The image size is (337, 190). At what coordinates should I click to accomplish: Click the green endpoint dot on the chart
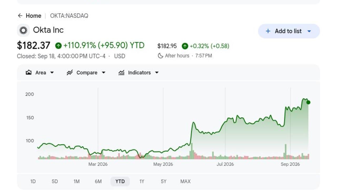point(308,102)
